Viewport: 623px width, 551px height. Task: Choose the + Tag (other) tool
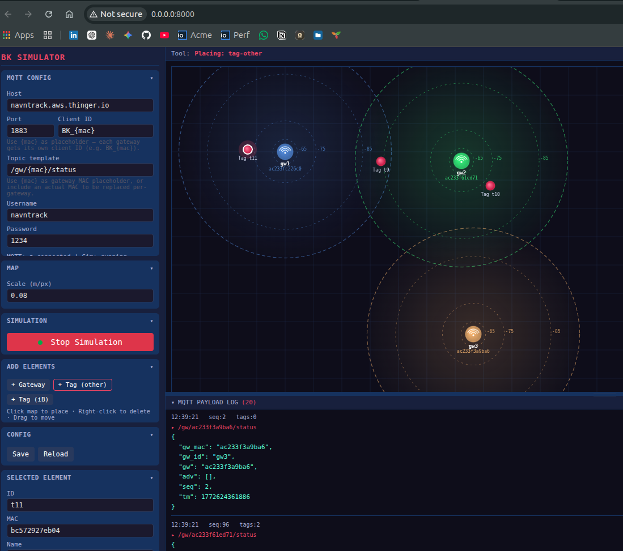83,385
